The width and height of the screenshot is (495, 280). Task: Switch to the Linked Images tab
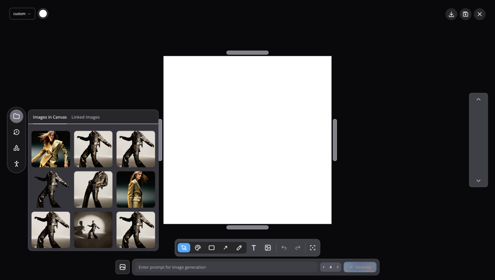coord(85,117)
